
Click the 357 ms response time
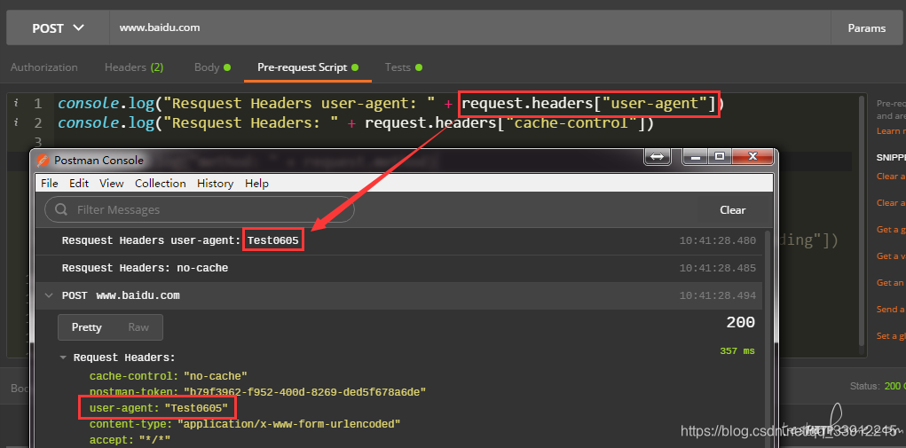(x=737, y=350)
